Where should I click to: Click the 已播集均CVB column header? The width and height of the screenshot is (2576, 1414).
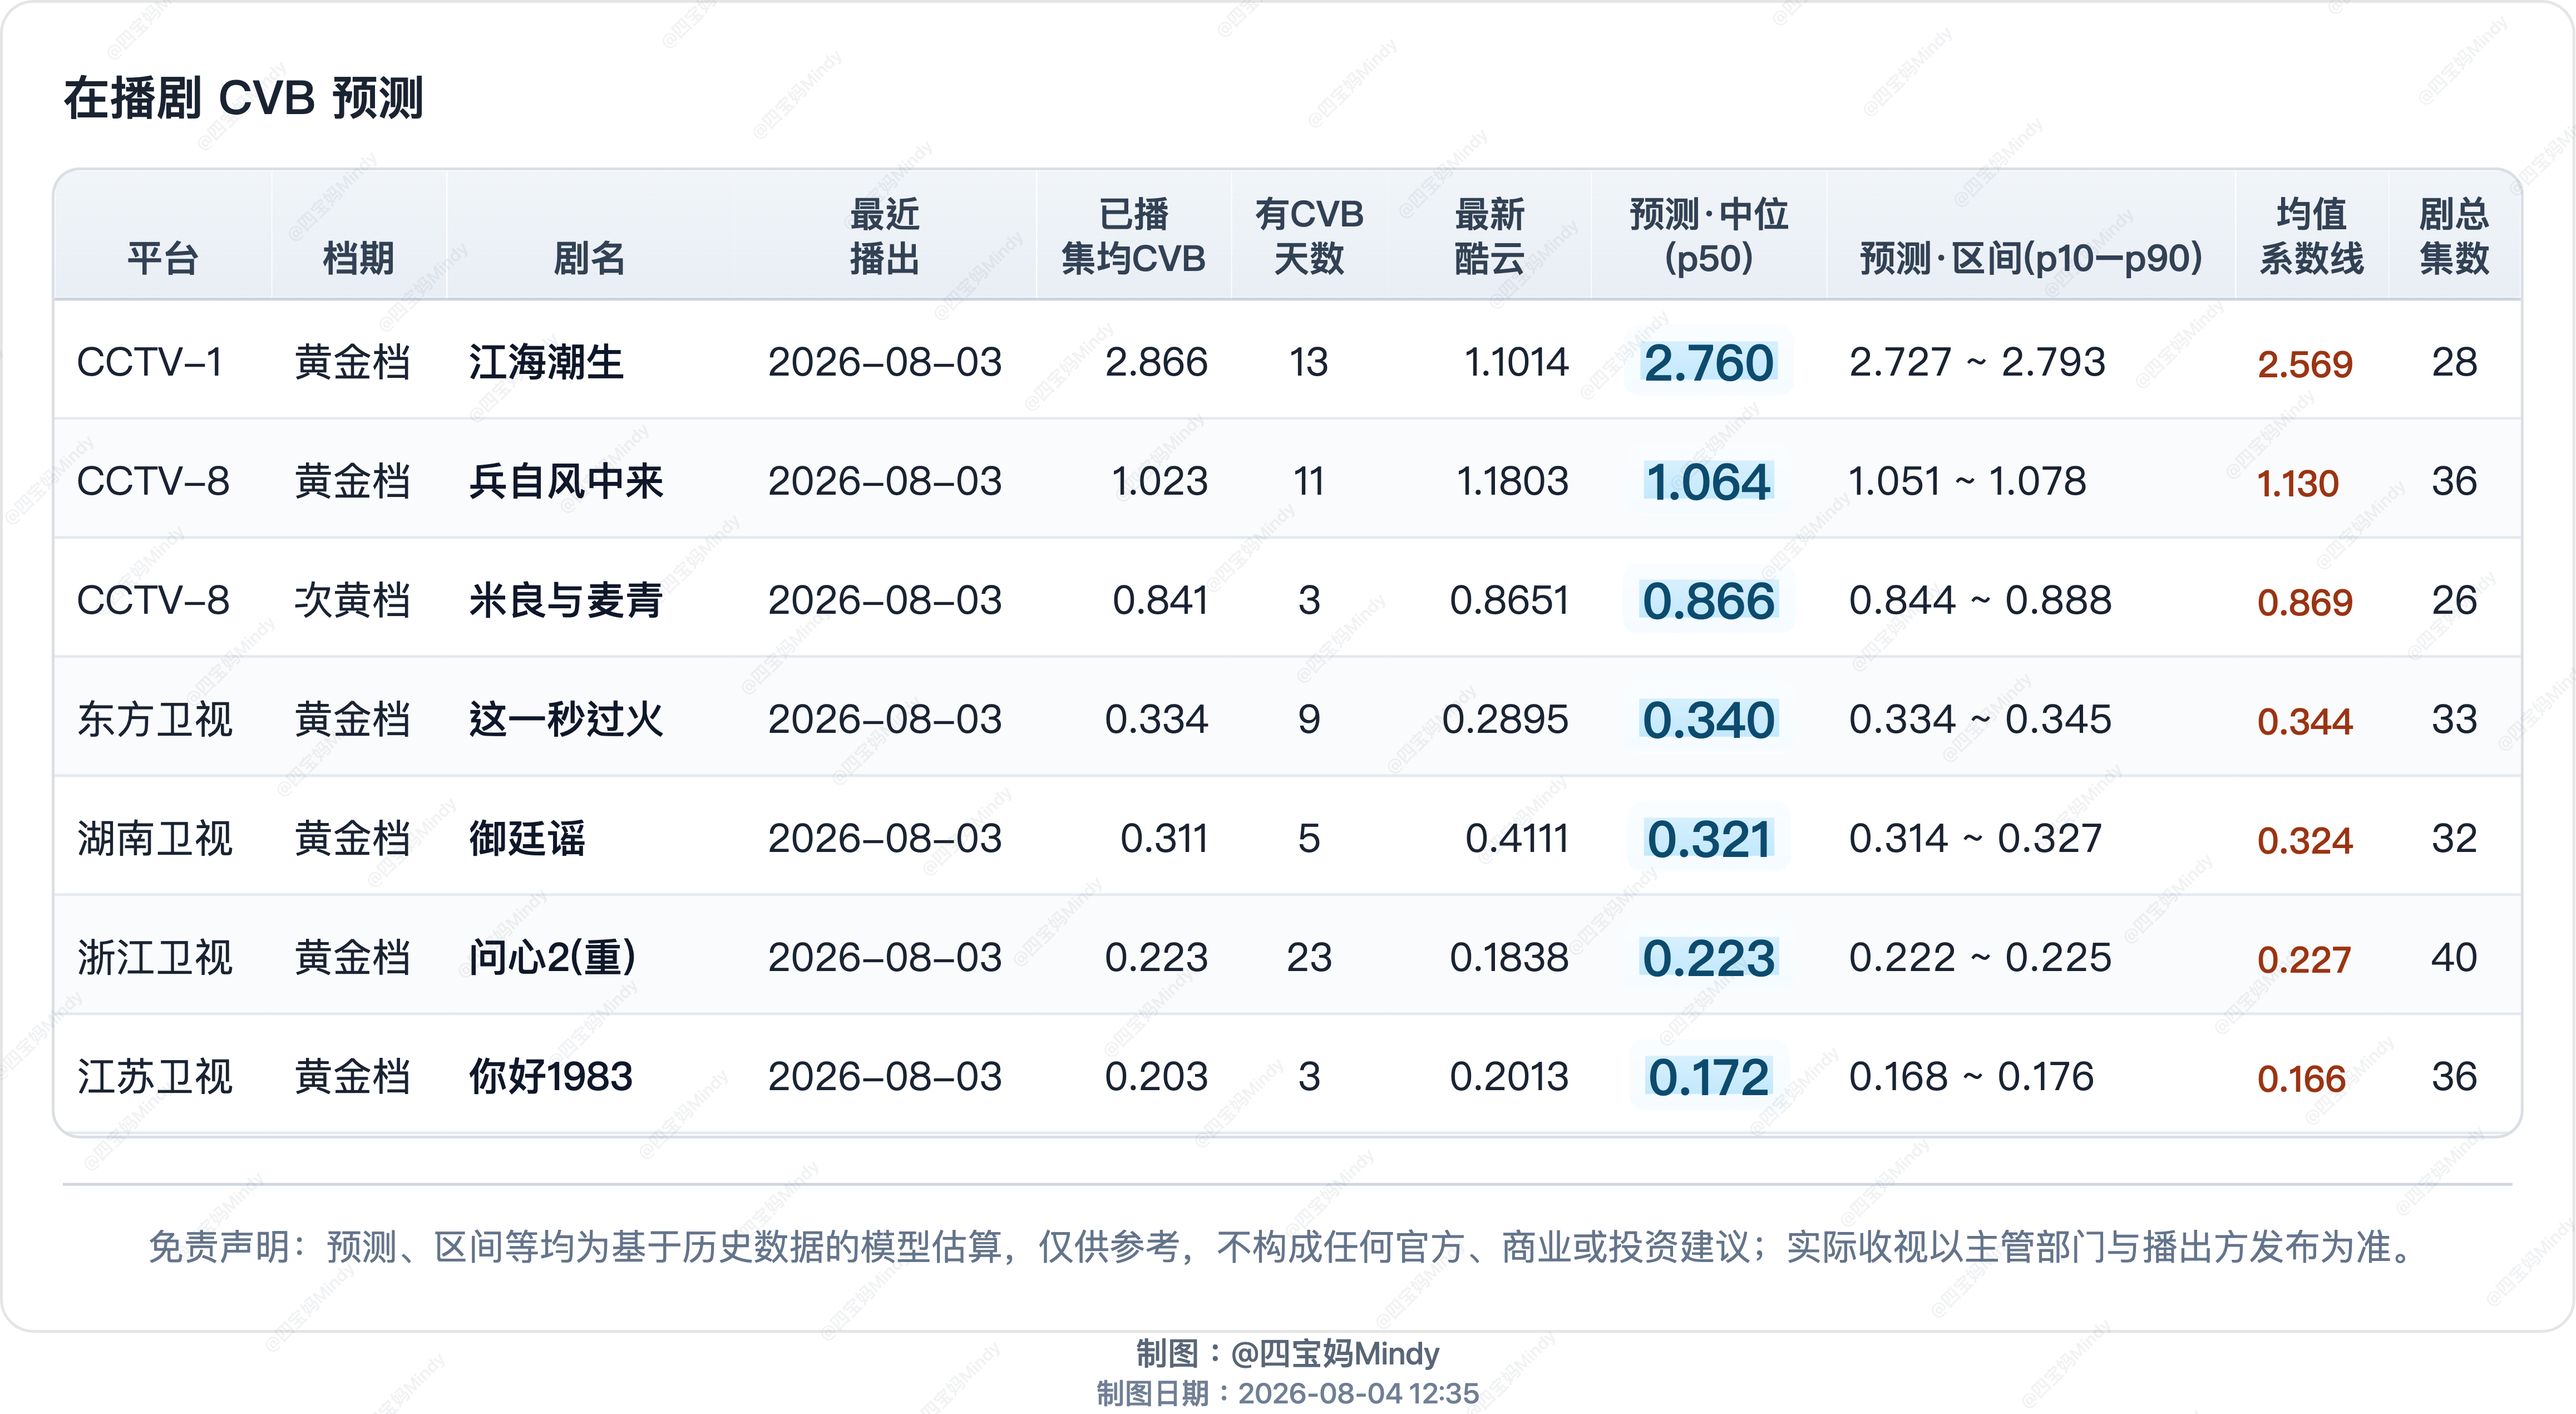pos(1133,236)
